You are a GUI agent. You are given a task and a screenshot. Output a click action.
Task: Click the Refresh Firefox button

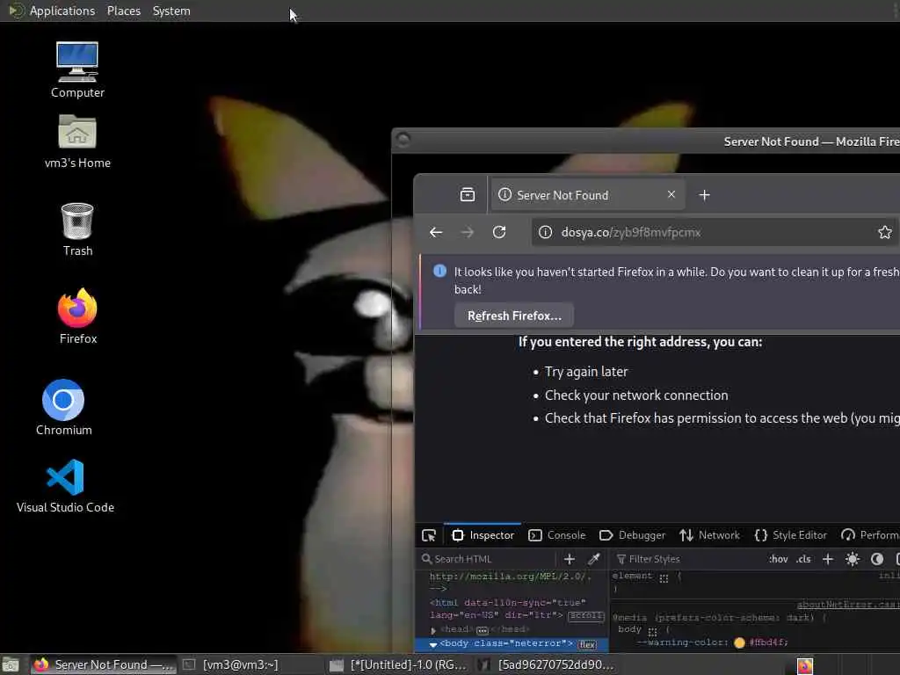pyautogui.click(x=514, y=316)
